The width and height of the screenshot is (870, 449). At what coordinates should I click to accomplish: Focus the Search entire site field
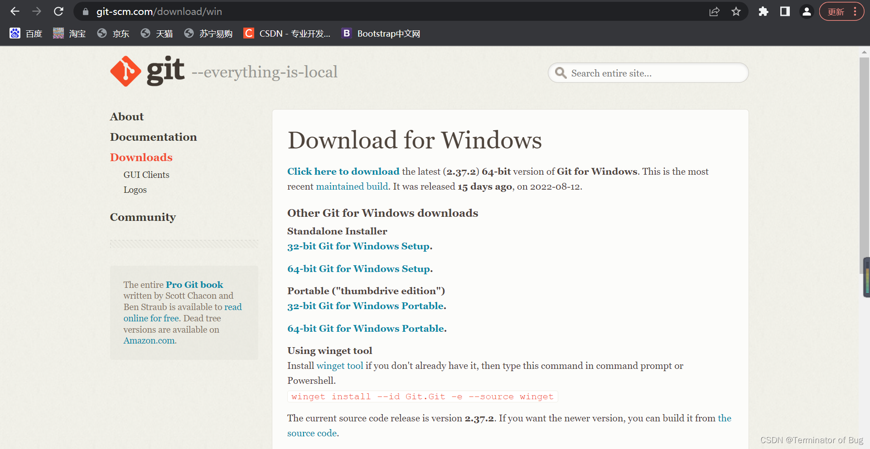(x=648, y=73)
